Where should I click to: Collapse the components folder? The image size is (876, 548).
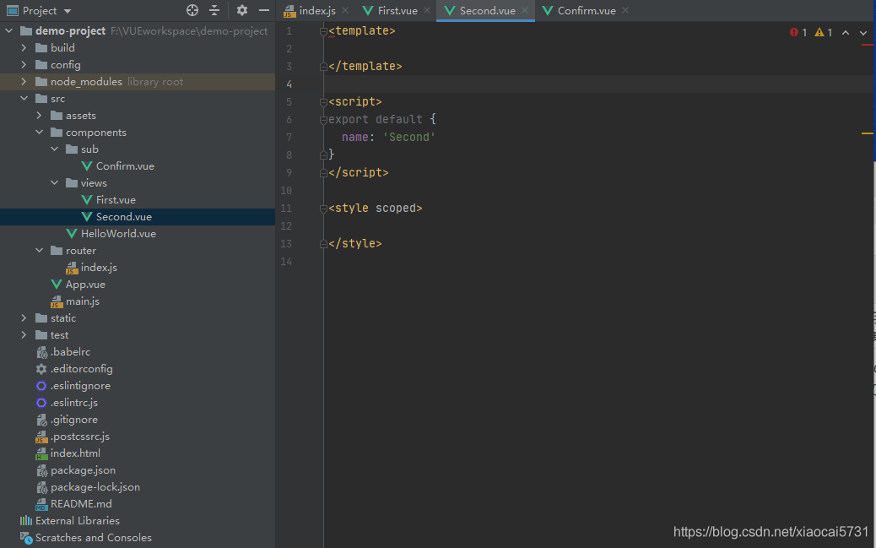[39, 133]
